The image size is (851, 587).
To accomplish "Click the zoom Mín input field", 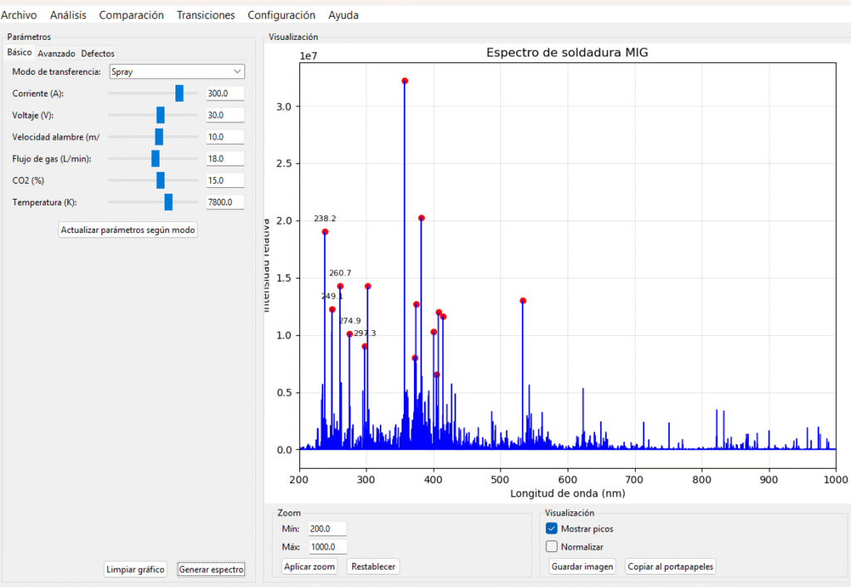I will click(x=326, y=528).
